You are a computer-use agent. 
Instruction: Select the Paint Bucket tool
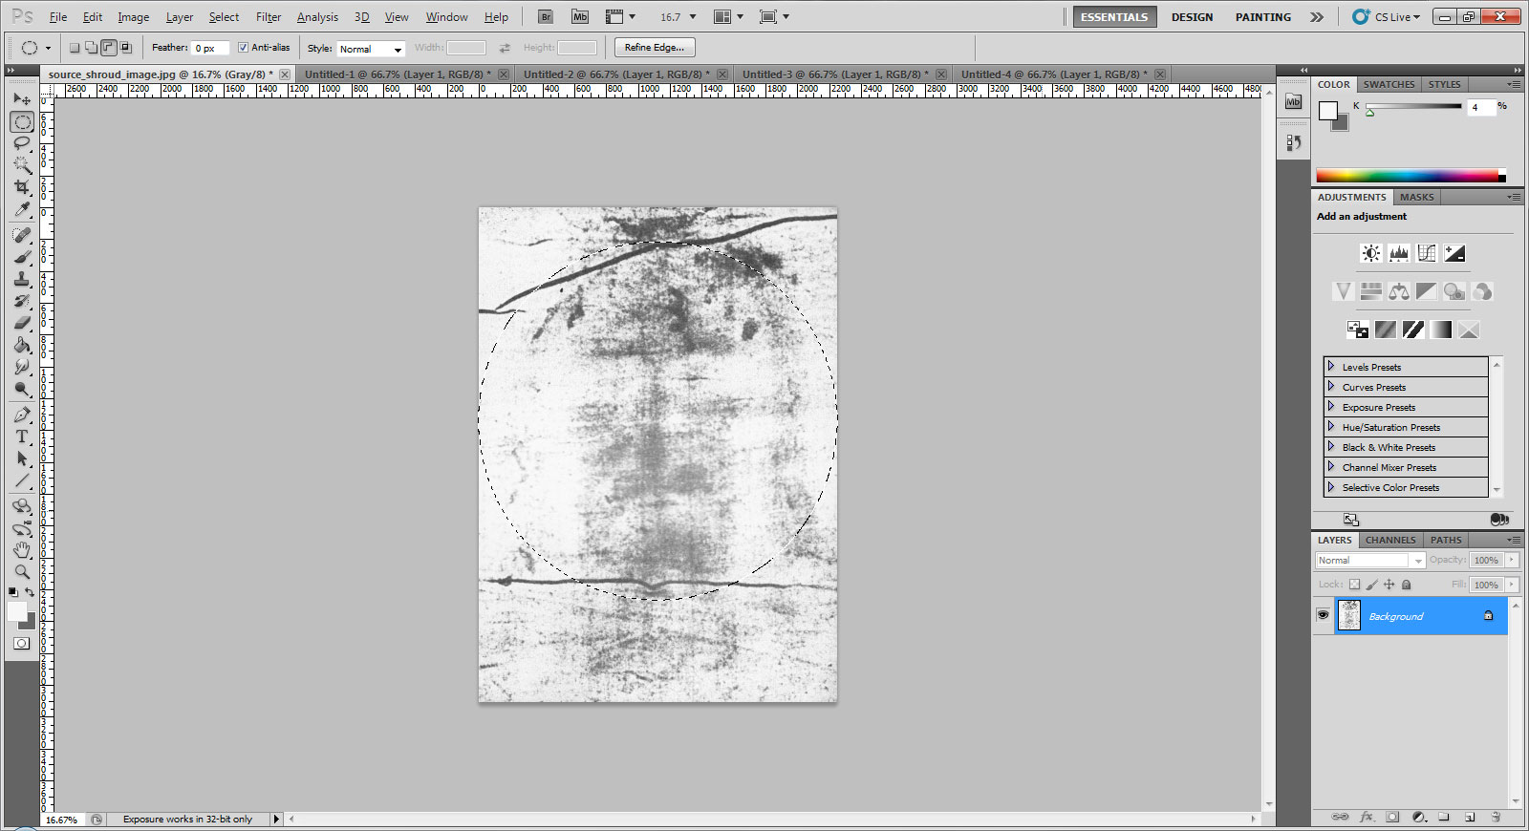(x=22, y=345)
